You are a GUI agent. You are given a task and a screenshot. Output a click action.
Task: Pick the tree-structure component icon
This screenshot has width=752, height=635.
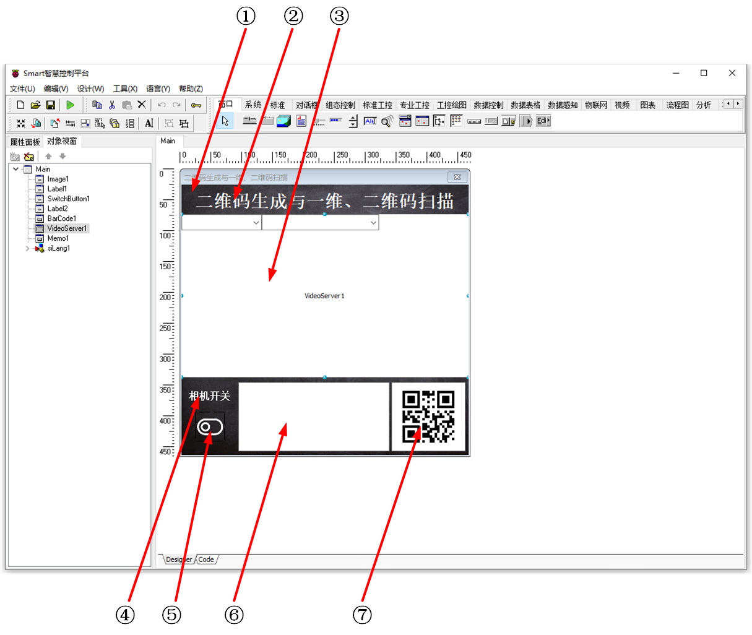tap(439, 121)
